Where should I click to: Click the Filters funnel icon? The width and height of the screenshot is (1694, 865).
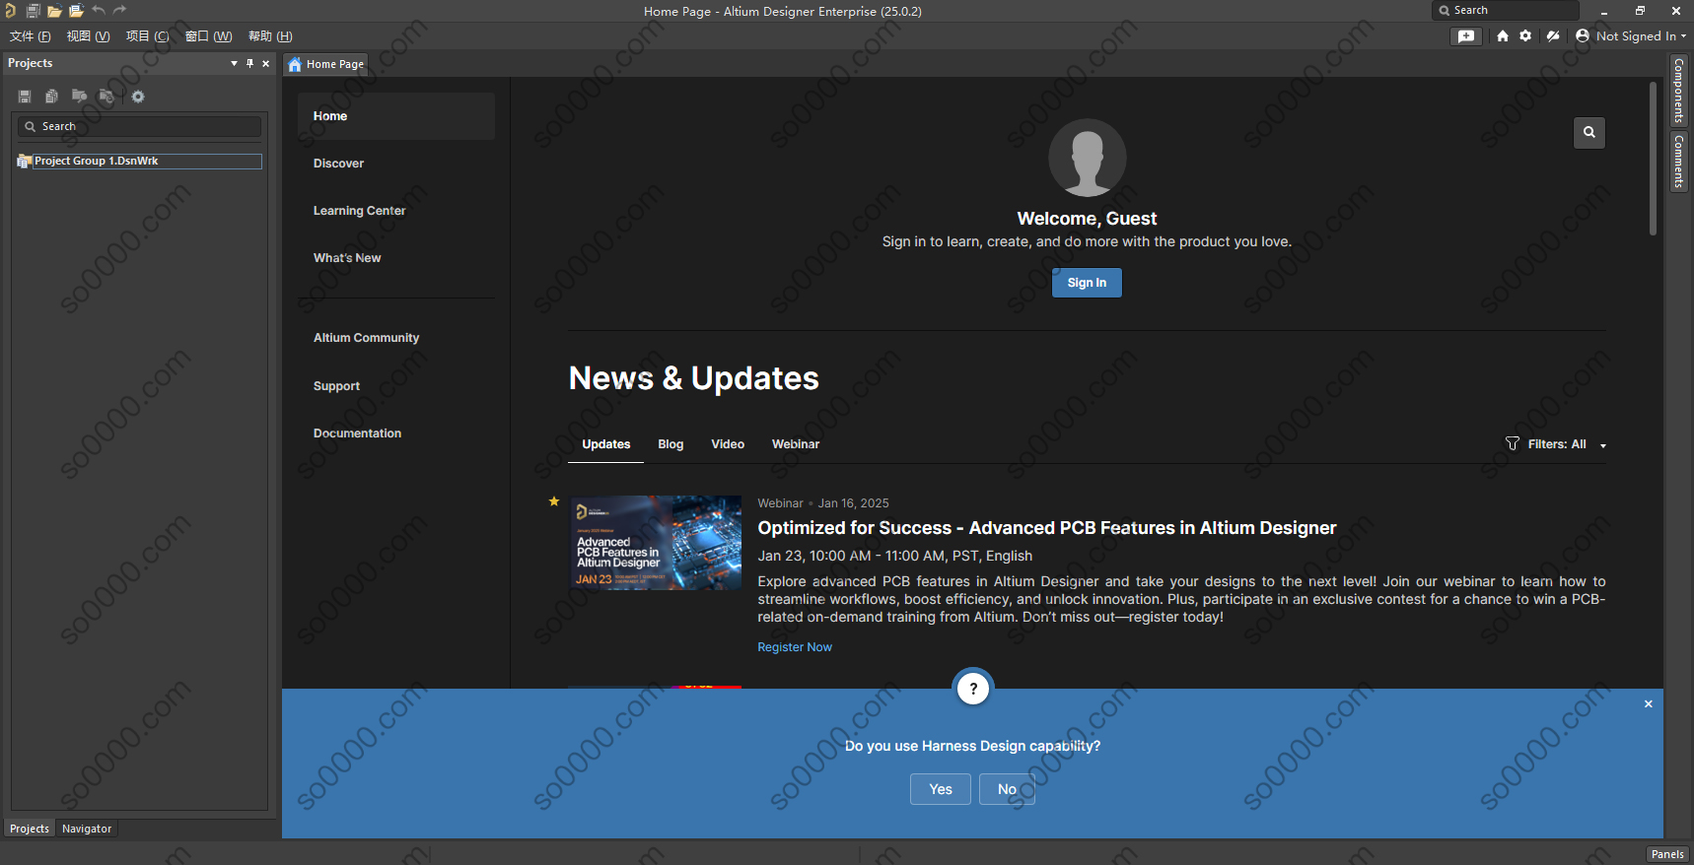click(1513, 444)
